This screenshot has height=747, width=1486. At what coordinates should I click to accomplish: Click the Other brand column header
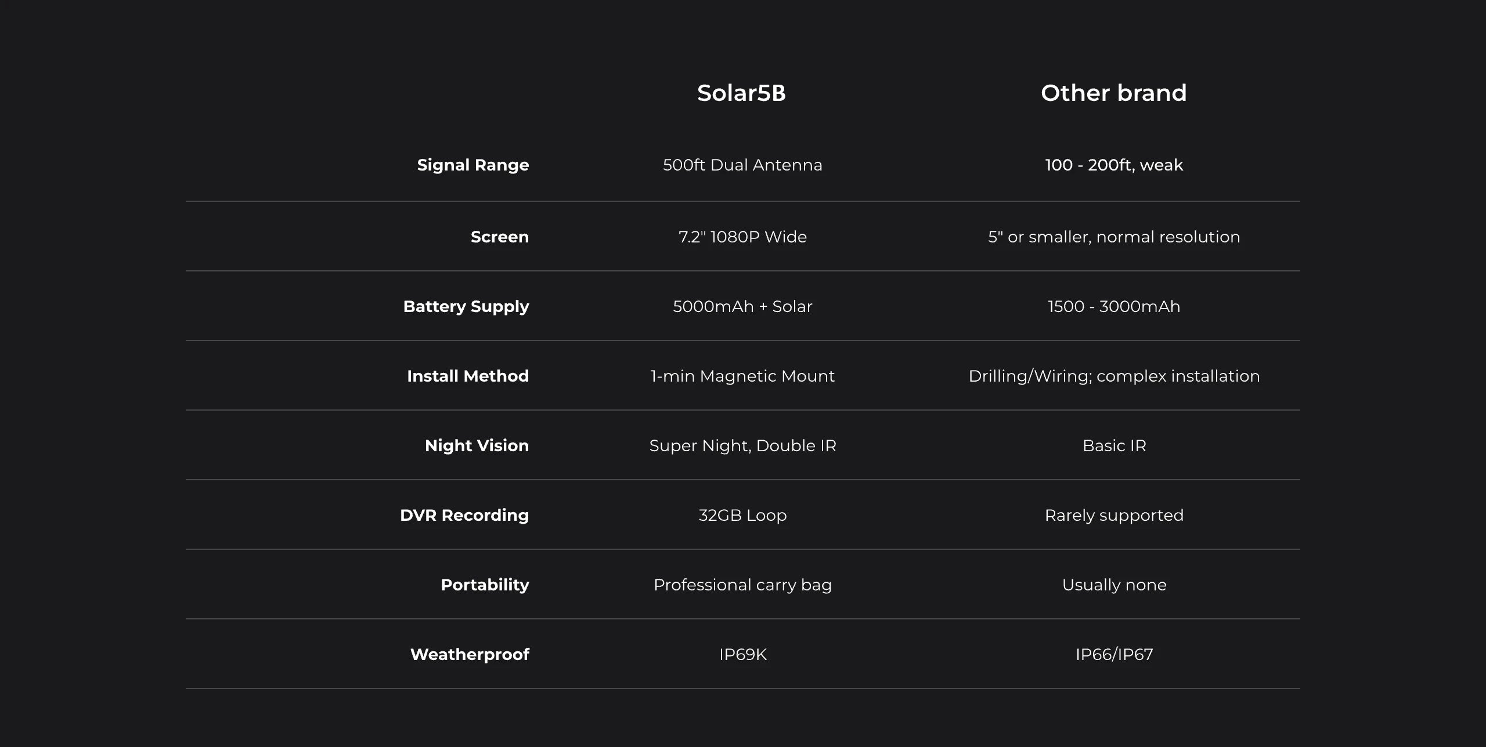click(1113, 93)
